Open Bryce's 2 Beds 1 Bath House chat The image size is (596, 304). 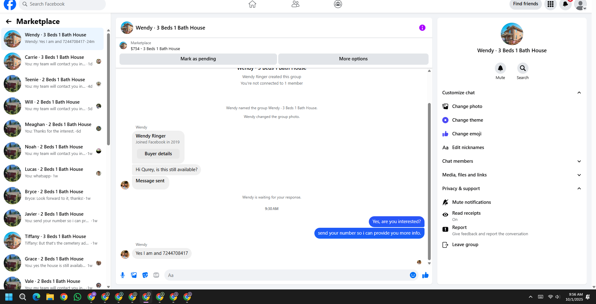tap(52, 195)
